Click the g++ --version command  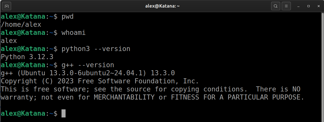point(88,65)
